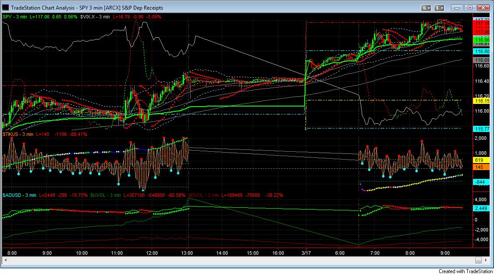This screenshot has width=494, height=274.
Task: Click the gray 116.69 price marker
Action: click(x=482, y=60)
